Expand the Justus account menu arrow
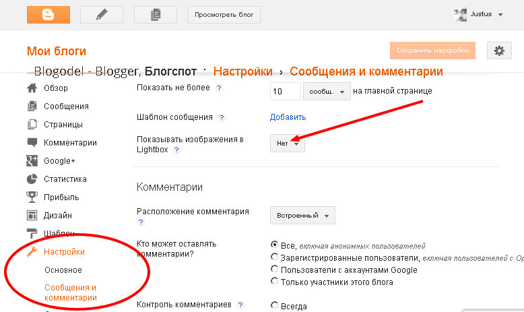 (x=500, y=15)
